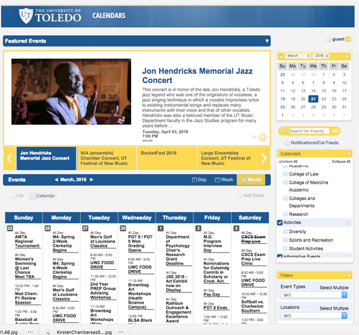359x335 pixels.
Task: Toggle Research calendar checkbox
Action: (x=285, y=214)
